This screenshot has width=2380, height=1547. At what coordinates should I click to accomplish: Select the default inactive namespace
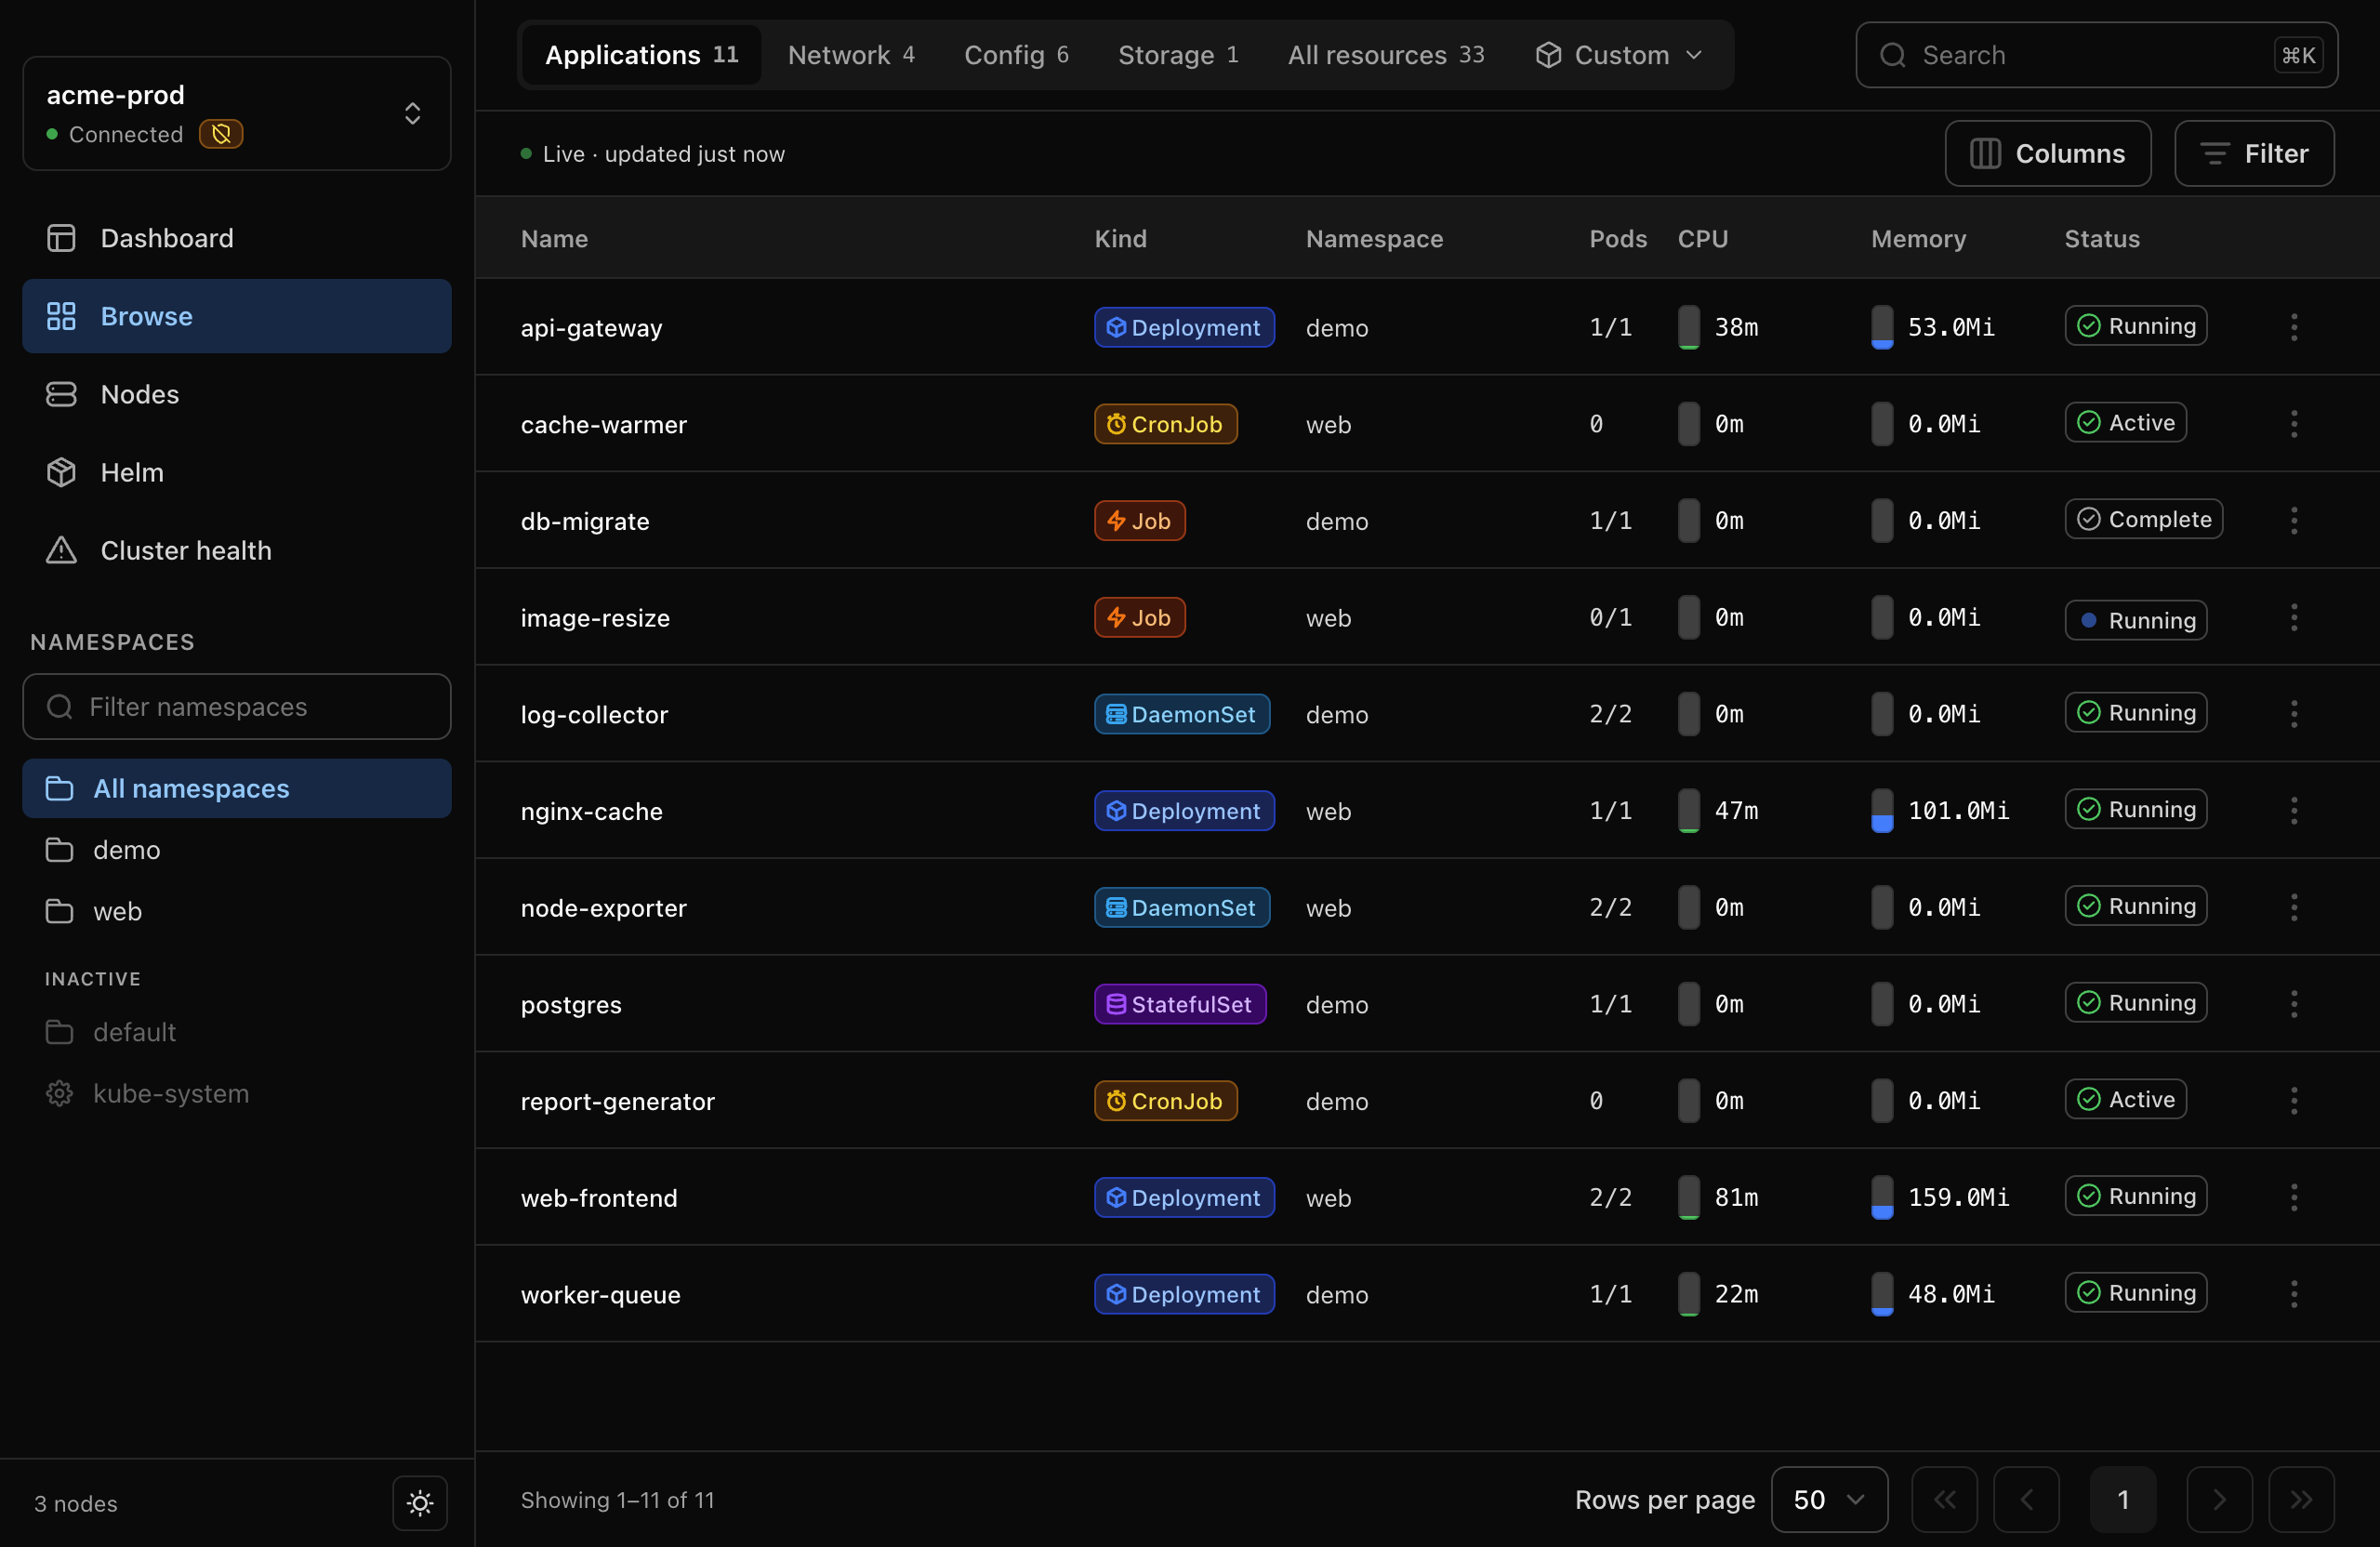coord(237,1032)
